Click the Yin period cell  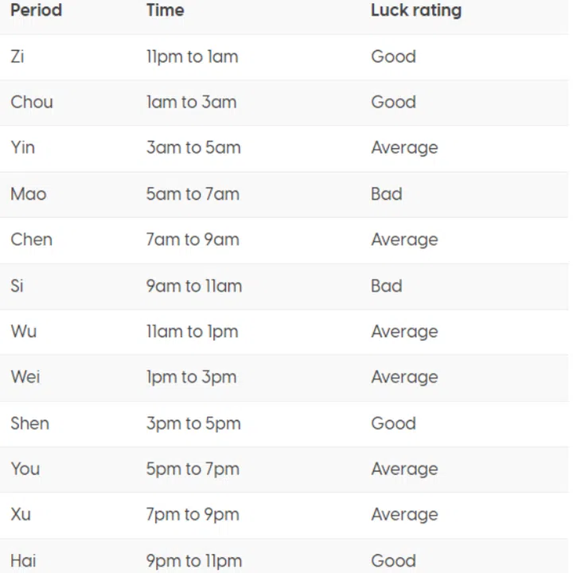point(22,148)
